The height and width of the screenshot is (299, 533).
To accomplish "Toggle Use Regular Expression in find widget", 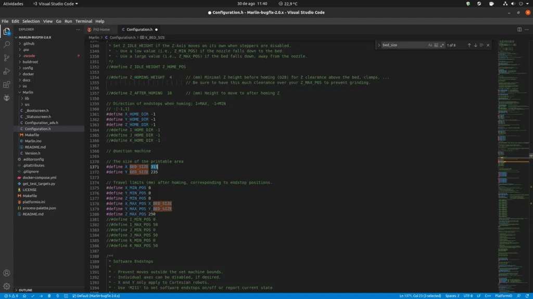I will coord(442,45).
